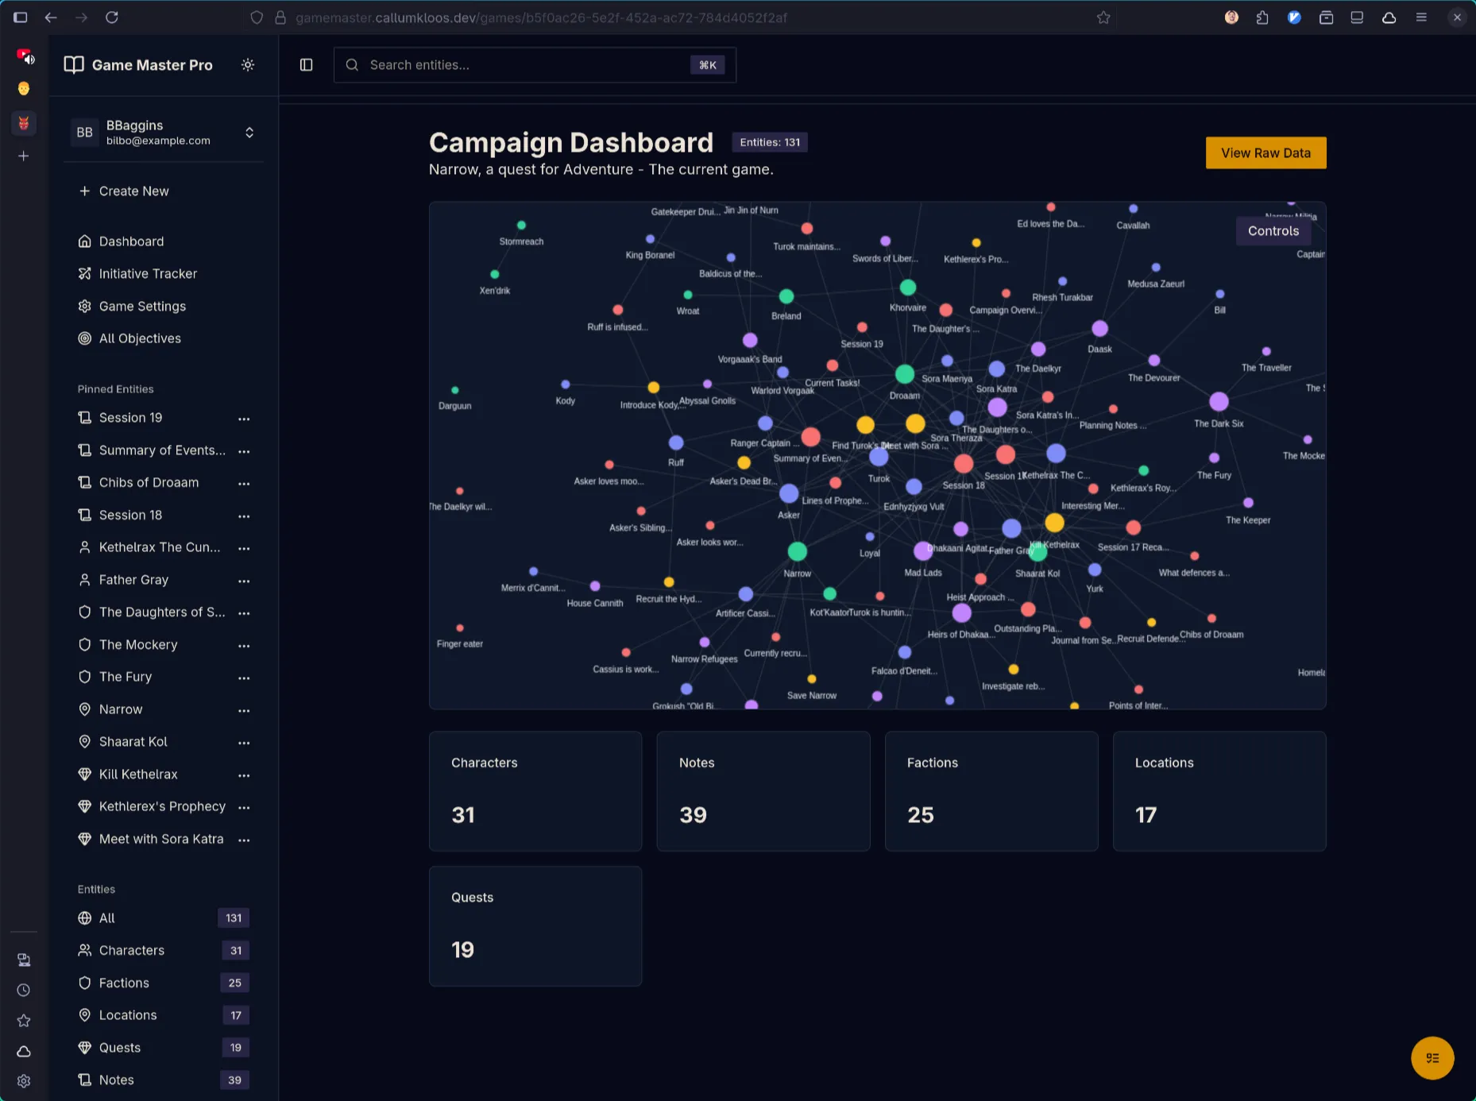This screenshot has width=1476, height=1101.
Task: Click the Initiative Tracker swords icon
Action: click(85, 274)
